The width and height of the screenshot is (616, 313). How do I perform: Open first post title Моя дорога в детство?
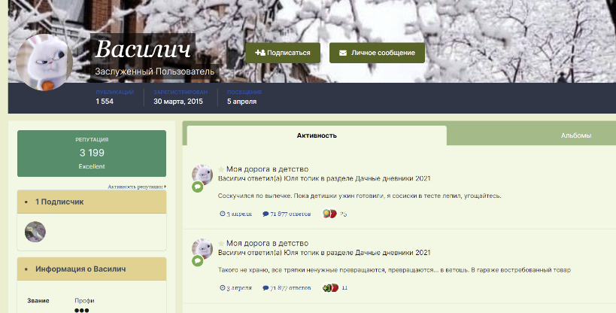pyautogui.click(x=267, y=169)
